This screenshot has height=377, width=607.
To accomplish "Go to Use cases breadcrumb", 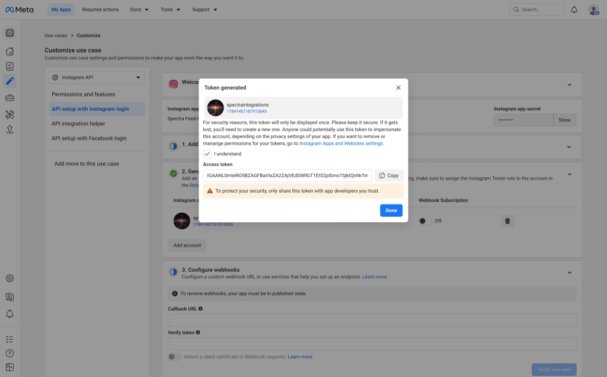I will (x=56, y=35).
